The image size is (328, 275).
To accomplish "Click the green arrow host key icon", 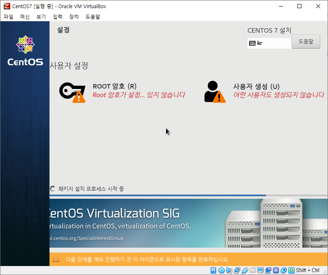I will click(291, 270).
